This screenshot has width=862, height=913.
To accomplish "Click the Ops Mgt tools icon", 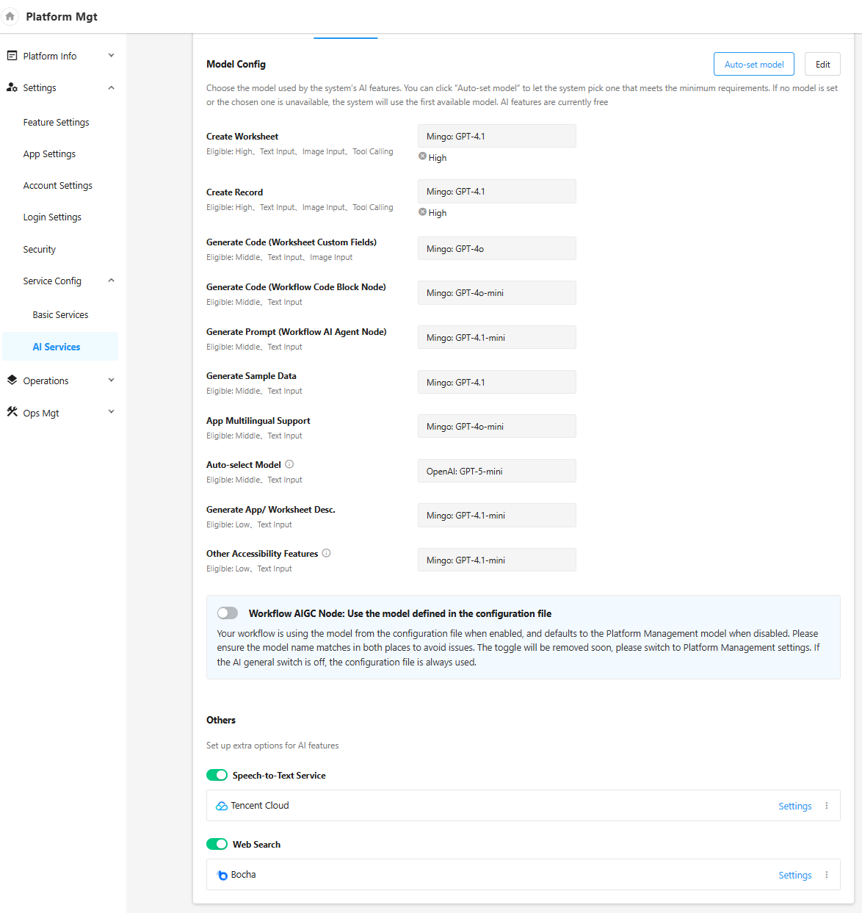I will [12, 412].
